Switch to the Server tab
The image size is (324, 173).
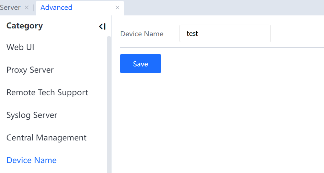coord(10,8)
